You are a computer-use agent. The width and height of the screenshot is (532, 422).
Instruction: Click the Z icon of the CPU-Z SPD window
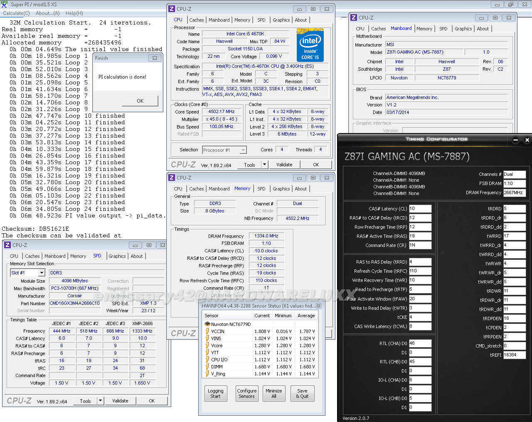pyautogui.click(x=7, y=245)
